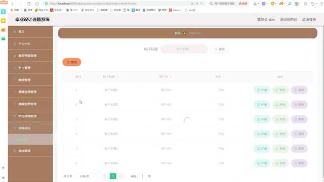Viewport: 324px width, 182px height.
Task: Click 删除 button for row 帖子标题3
Action: (x=299, y=119)
